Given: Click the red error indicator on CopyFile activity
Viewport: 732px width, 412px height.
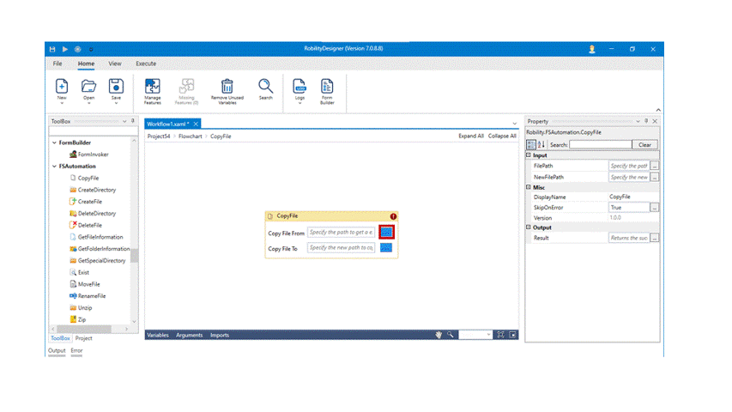Looking at the screenshot, I should pyautogui.click(x=393, y=216).
